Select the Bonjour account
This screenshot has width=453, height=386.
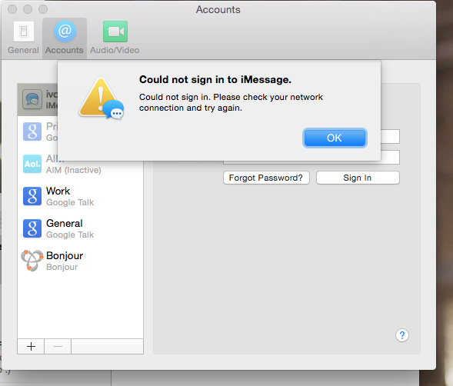click(x=80, y=261)
